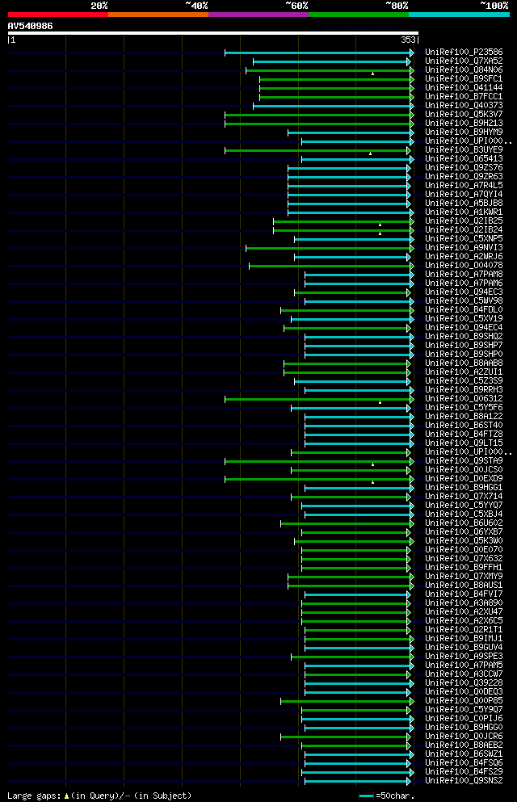Click the red 20% legend segment
Viewport: 517px width, 802px height.
[58, 15]
